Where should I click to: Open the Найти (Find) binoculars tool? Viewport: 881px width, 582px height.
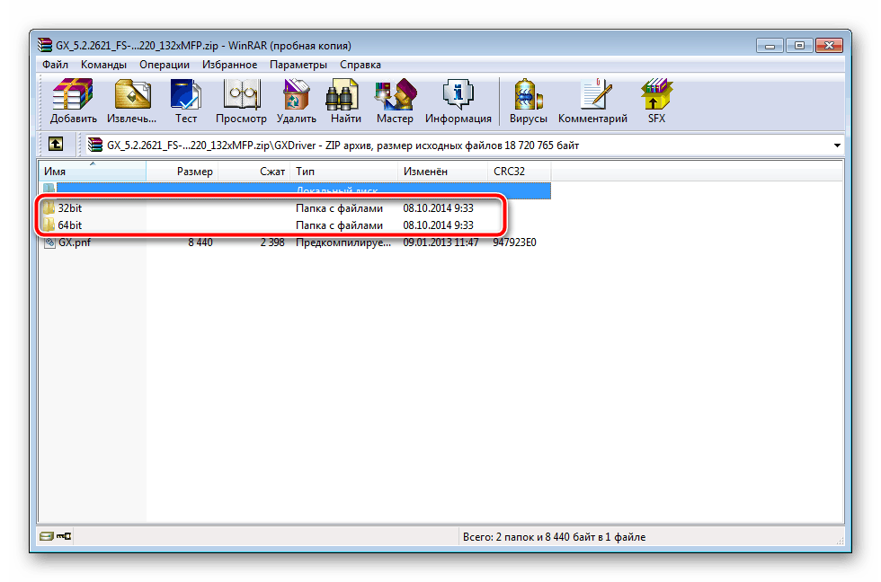pyautogui.click(x=345, y=101)
